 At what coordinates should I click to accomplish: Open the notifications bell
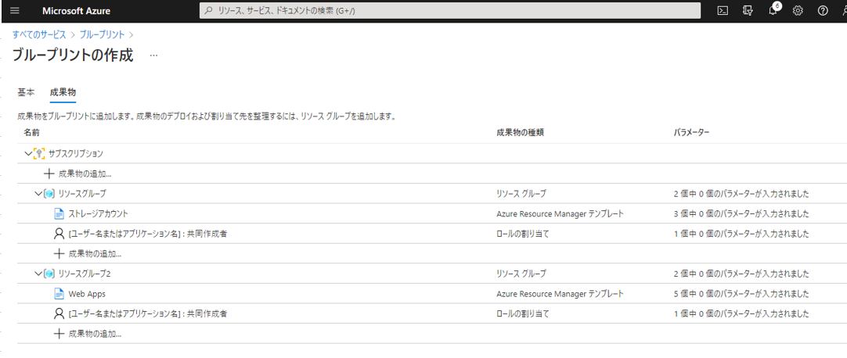773,11
